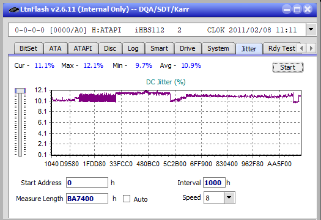Select the Interval input box

[214, 183]
